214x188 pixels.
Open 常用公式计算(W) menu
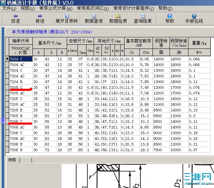tap(56, 8)
